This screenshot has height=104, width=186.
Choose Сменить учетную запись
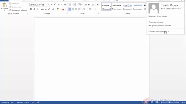click(x=158, y=31)
